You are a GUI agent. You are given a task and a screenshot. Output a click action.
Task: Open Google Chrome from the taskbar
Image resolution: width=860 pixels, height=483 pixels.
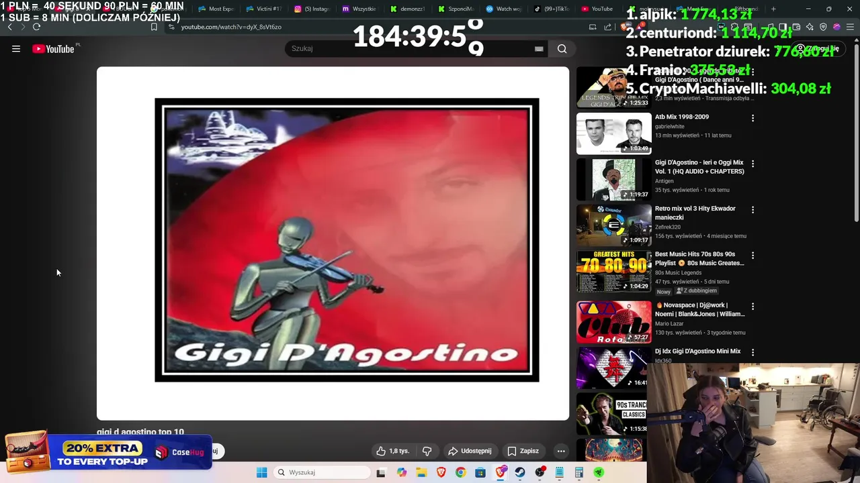pos(460,472)
